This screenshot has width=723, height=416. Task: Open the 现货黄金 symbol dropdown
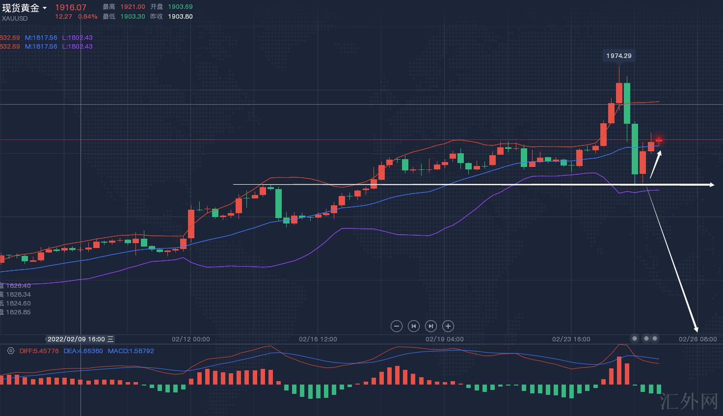45,8
